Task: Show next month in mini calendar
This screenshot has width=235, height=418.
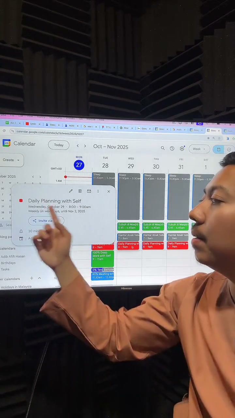Action: [40, 177]
